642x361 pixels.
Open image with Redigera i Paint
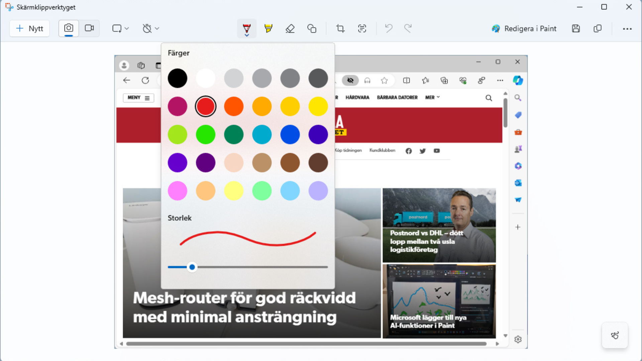click(x=524, y=28)
